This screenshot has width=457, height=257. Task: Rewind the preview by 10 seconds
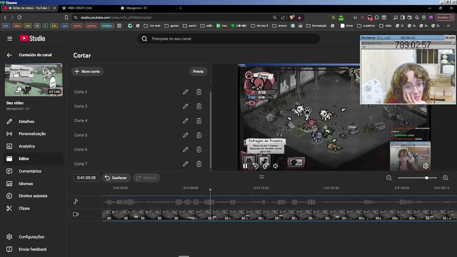pyautogui.click(x=255, y=166)
